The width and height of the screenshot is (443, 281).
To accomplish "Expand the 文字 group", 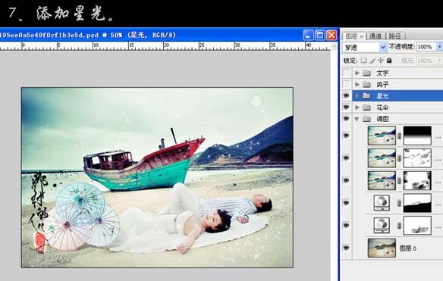I will pyautogui.click(x=357, y=73).
